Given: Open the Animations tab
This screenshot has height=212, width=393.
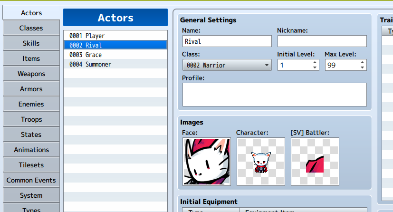Looking at the screenshot, I should click(31, 150).
